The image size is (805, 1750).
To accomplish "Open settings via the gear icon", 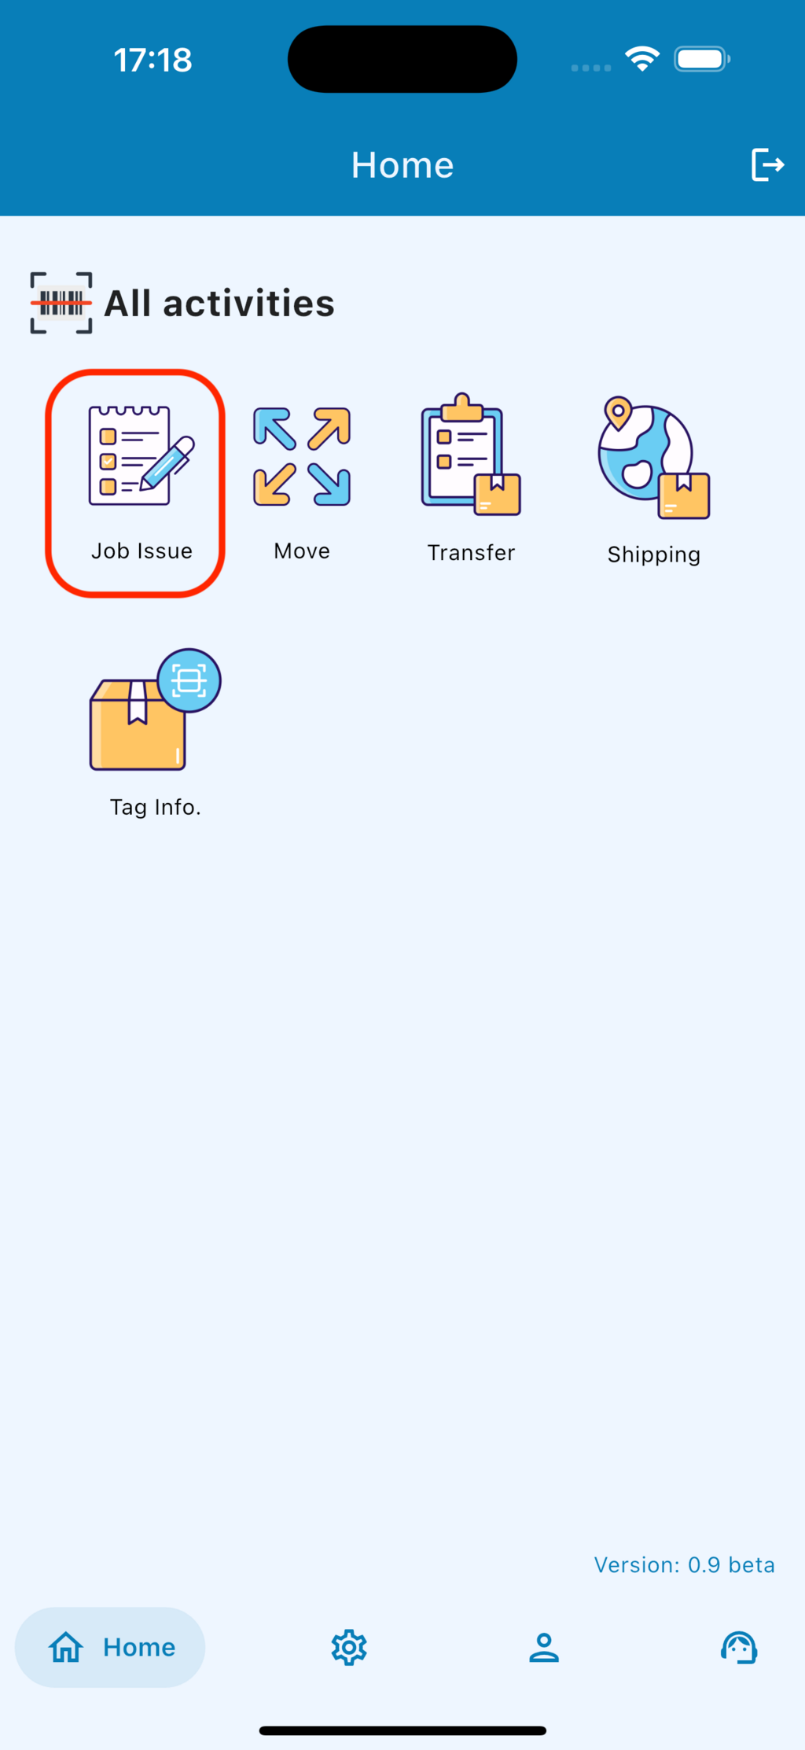I will [349, 1647].
